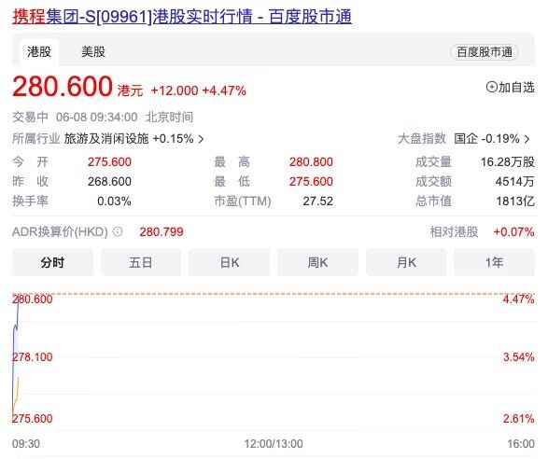Add stock via 加自选 plus icon
The image size is (548, 459).
[x=491, y=87]
